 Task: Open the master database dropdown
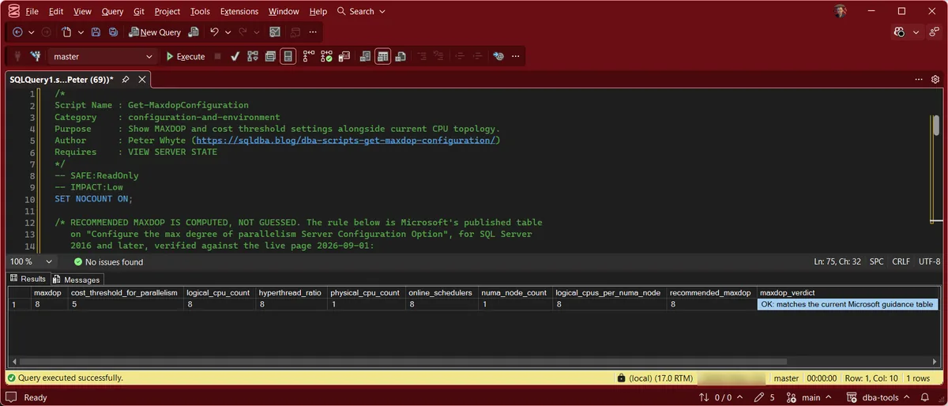[x=103, y=57]
